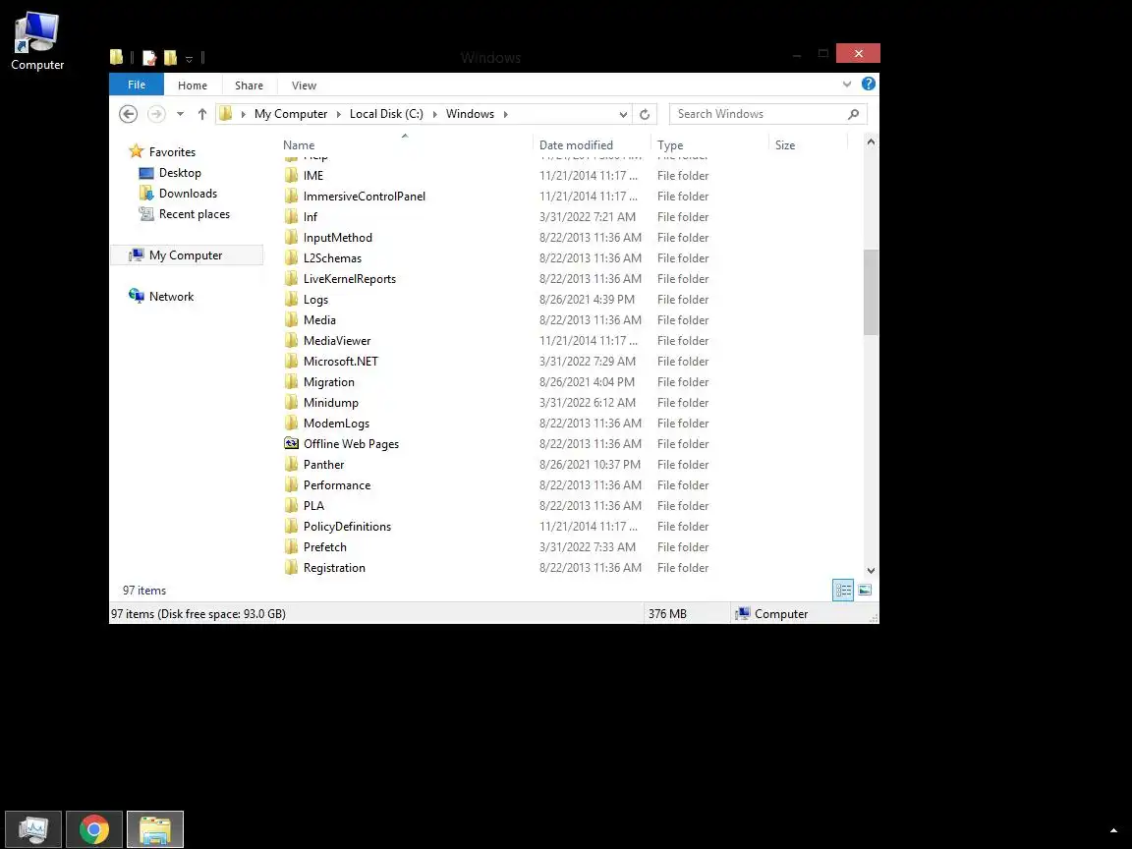The height and width of the screenshot is (849, 1132).
Task: Open Explorer help question mark
Action: [869, 84]
